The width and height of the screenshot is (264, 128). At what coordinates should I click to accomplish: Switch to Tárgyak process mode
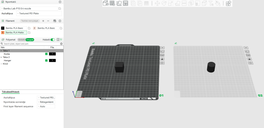[x=30, y=39]
